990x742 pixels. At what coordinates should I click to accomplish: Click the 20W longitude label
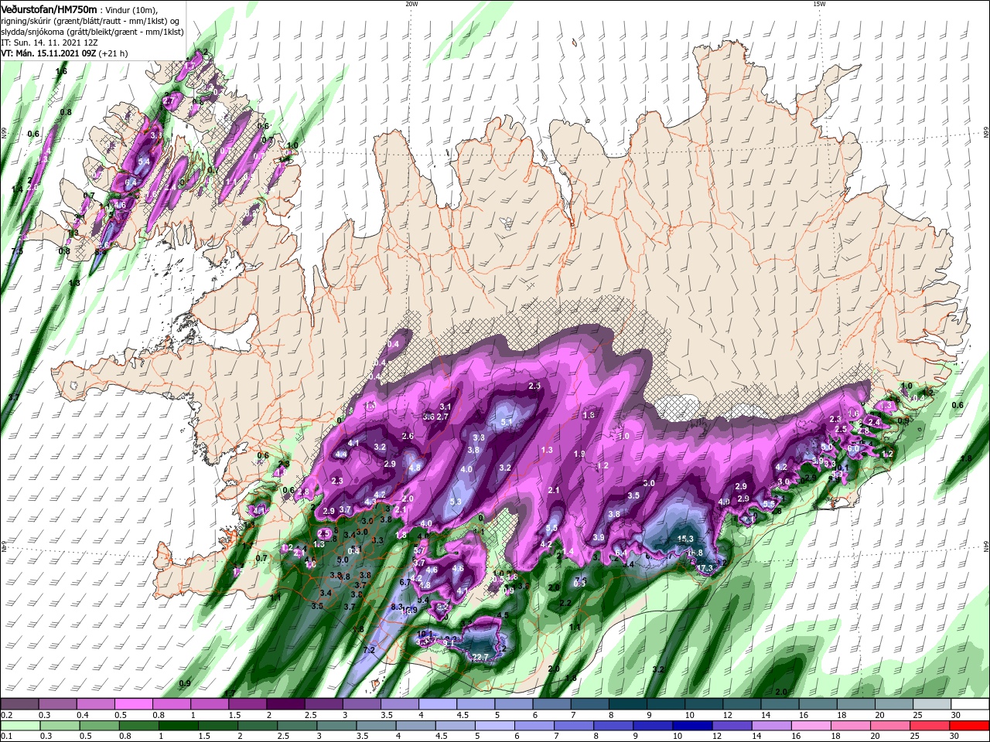(x=411, y=4)
